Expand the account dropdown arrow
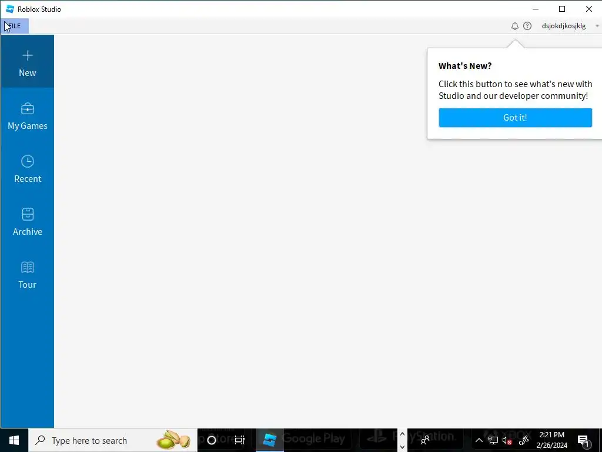The height and width of the screenshot is (452, 602). coord(597,26)
